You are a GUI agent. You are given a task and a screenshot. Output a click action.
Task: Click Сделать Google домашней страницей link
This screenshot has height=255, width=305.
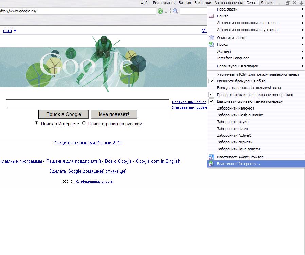(88, 171)
